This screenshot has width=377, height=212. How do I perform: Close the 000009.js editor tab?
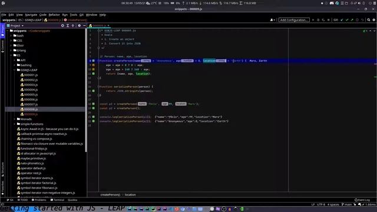108,25
